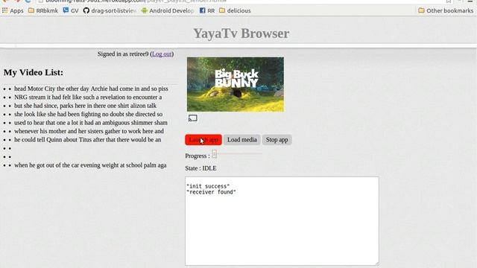This screenshot has width=477, height=268.
Task: Click the Big Buck Bunny thumbnail
Action: pyautogui.click(x=236, y=84)
